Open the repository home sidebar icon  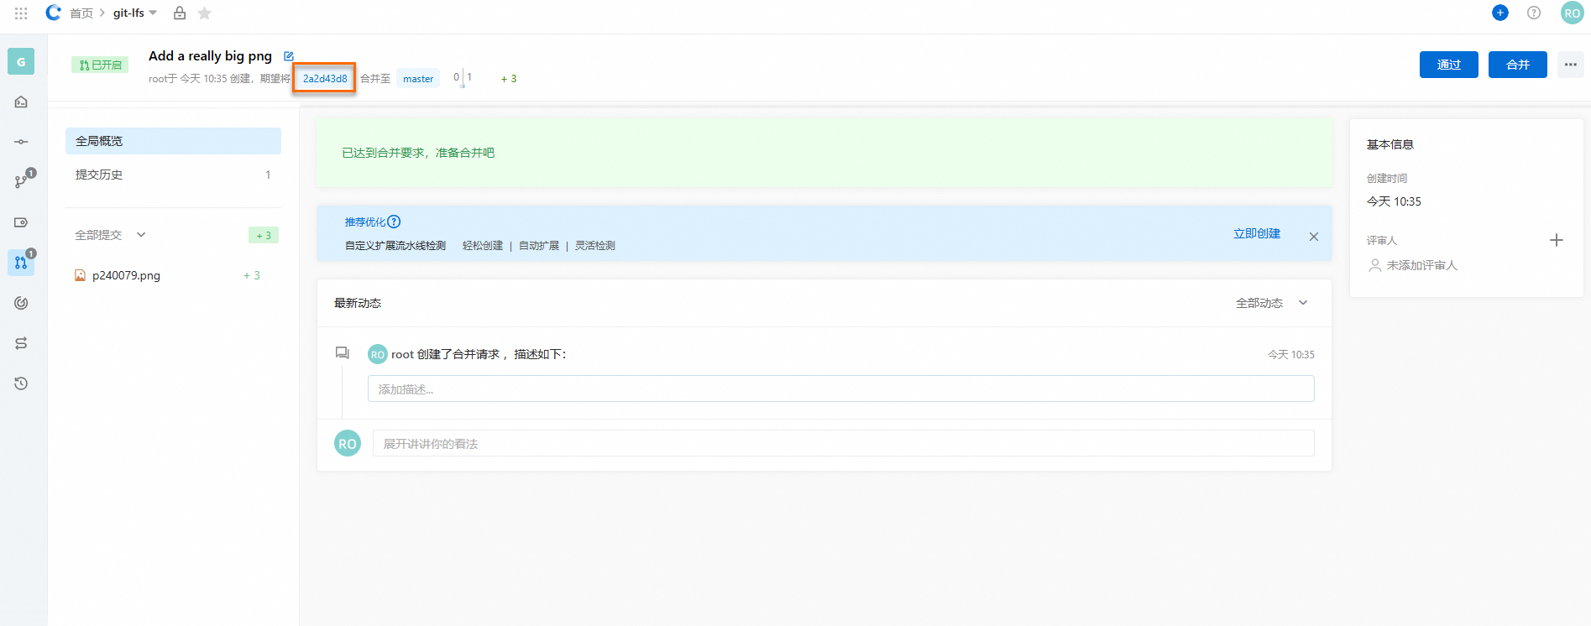pyautogui.click(x=21, y=102)
